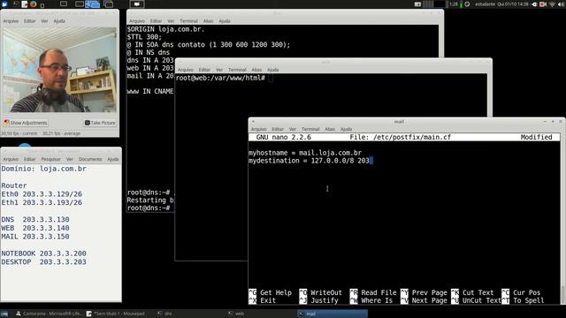Click the mail terminal vertical scrollbar
Screen dimensions: 566x318
click(562, 219)
